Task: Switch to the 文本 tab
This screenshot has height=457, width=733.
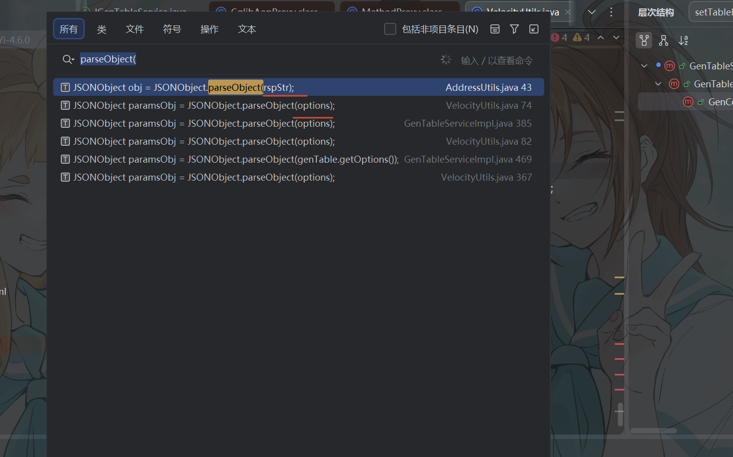Action: point(247,29)
